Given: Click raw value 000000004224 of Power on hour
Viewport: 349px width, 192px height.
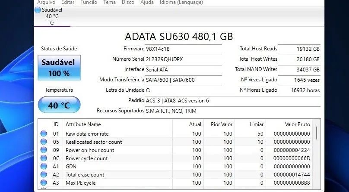Looking at the screenshot, I should click(292, 150).
